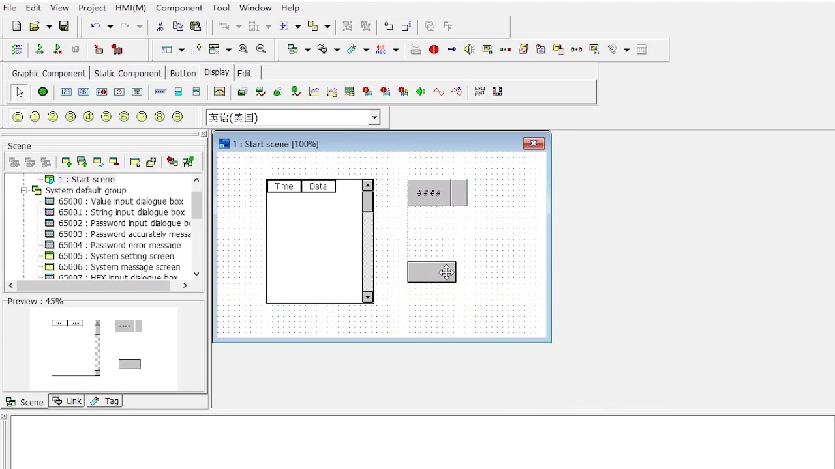
Task: Create a new project with the blank page icon
Action: point(17,26)
